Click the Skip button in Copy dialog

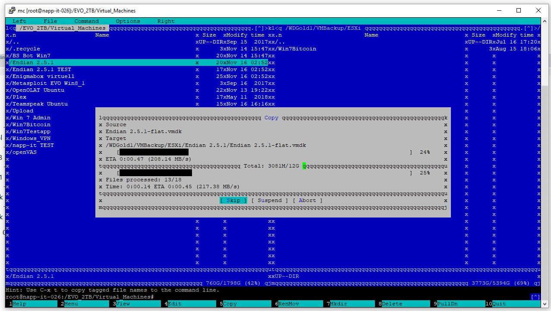tap(233, 200)
